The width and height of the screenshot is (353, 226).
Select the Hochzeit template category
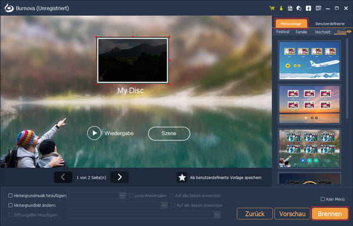point(322,32)
